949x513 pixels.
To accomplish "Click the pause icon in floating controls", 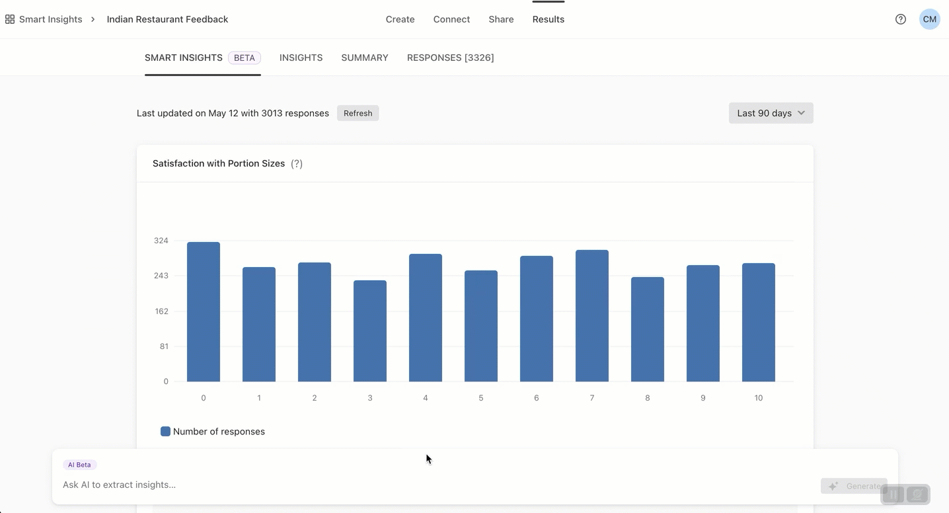I will [x=892, y=494].
